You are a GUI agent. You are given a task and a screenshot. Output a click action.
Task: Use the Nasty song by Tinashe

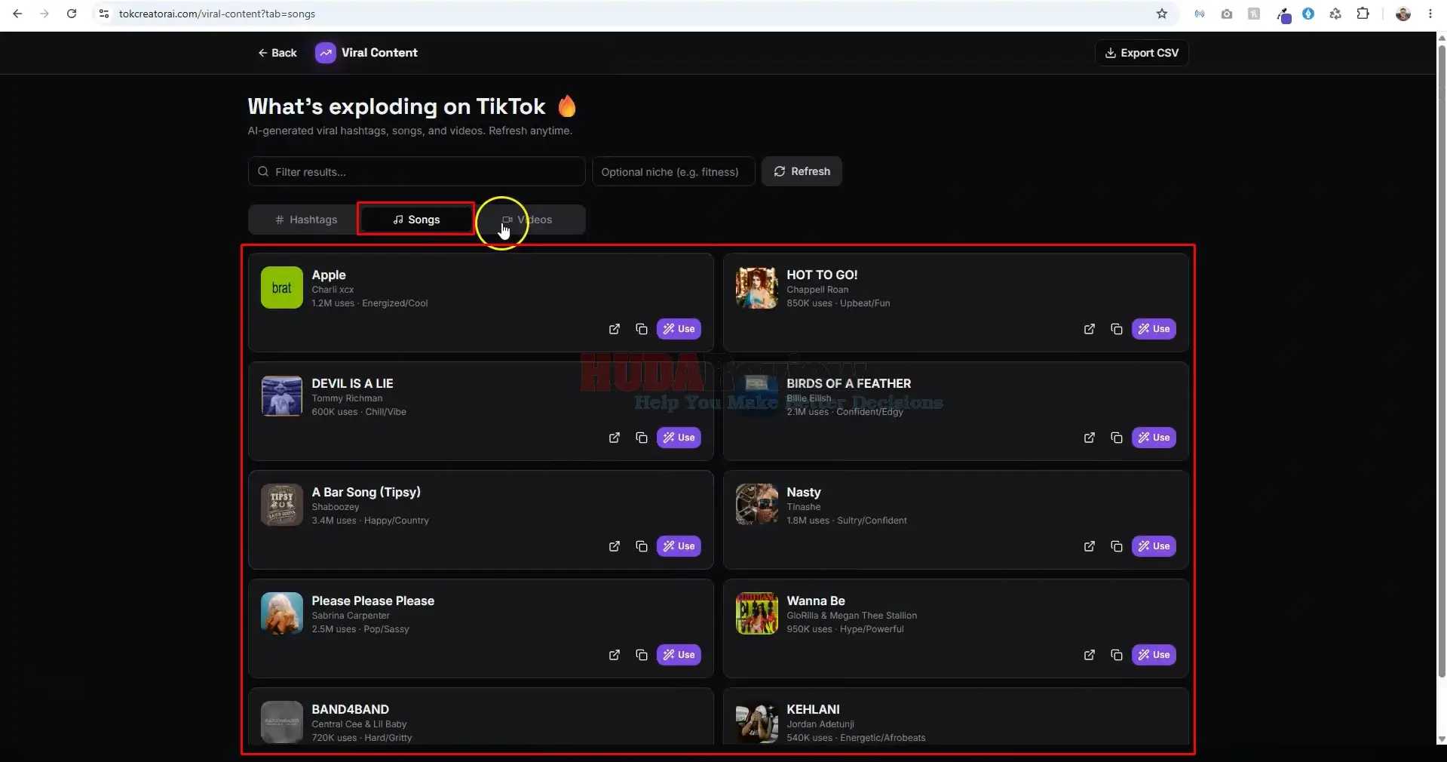coord(1154,546)
